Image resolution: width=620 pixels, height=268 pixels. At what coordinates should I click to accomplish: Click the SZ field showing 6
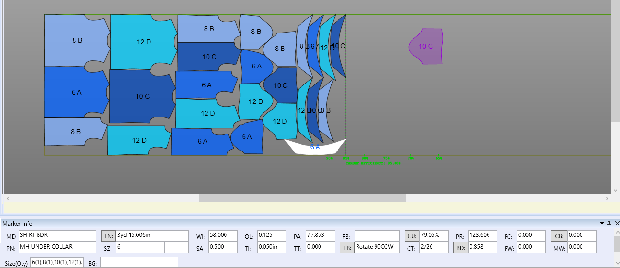pyautogui.click(x=140, y=247)
